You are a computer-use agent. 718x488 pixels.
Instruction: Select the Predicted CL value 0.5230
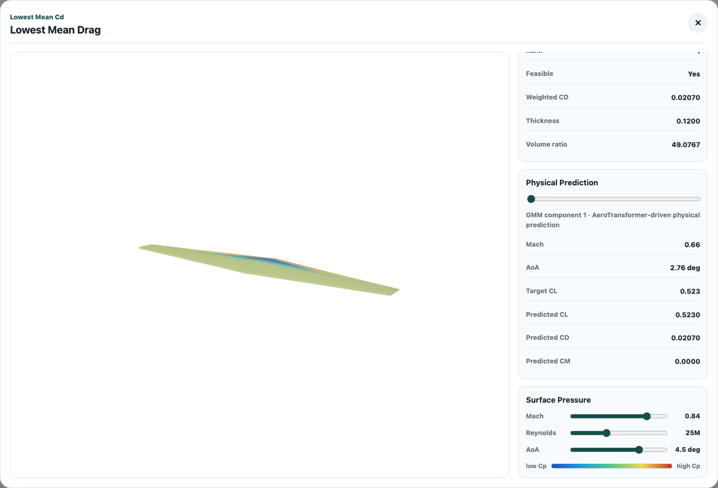point(688,315)
